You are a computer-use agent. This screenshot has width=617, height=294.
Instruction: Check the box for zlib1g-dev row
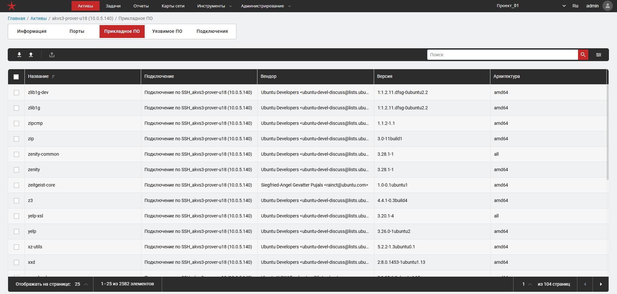[x=16, y=93]
